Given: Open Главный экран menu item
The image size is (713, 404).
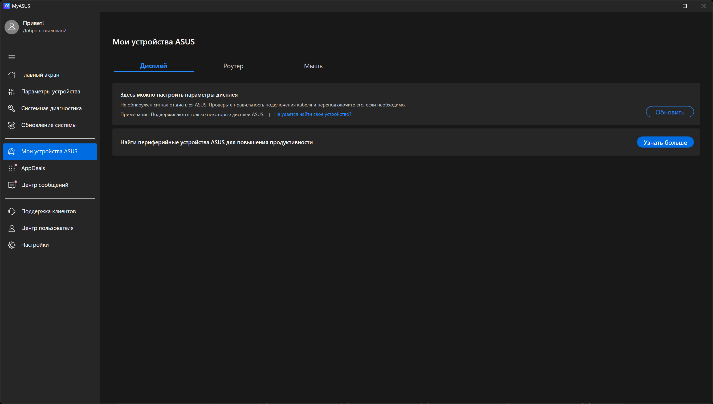Looking at the screenshot, I should coord(50,75).
